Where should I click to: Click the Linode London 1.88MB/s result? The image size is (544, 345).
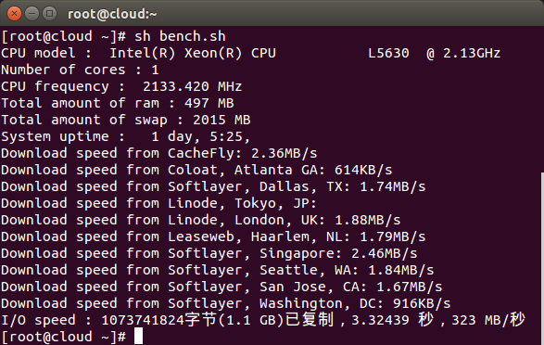pyautogui.click(x=367, y=220)
